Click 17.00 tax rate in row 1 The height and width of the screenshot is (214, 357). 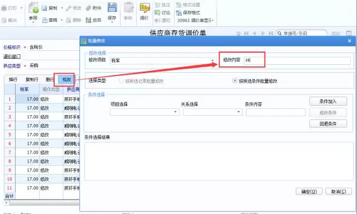pyautogui.click(x=27, y=99)
